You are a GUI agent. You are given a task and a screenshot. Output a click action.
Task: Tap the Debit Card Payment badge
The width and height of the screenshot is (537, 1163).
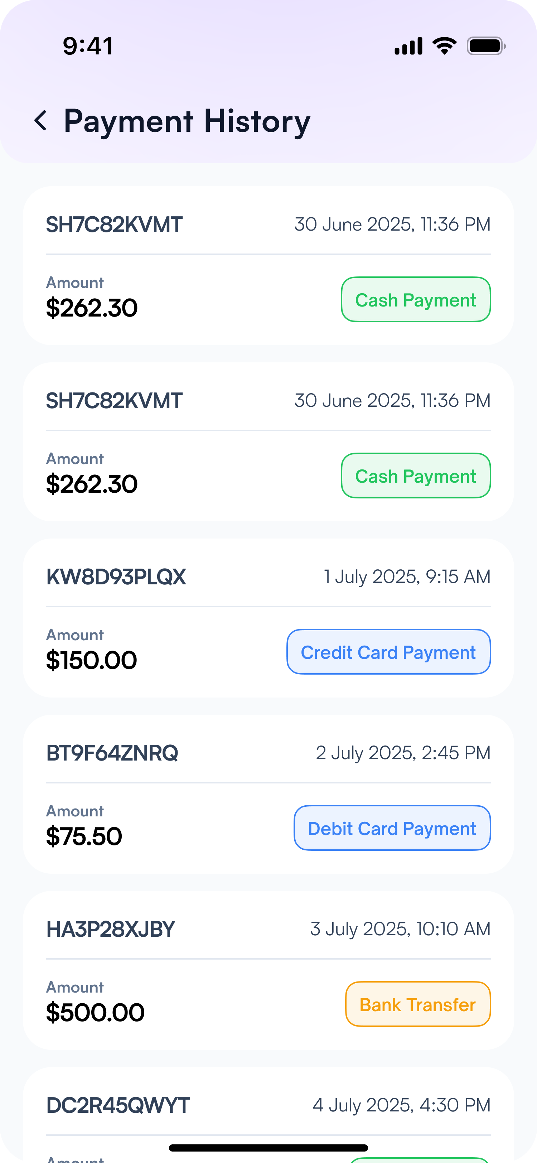click(x=392, y=828)
